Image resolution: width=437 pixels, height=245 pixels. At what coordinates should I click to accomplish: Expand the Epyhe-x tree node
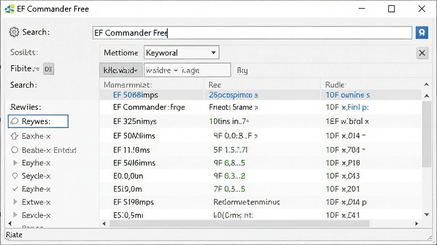click(15, 163)
